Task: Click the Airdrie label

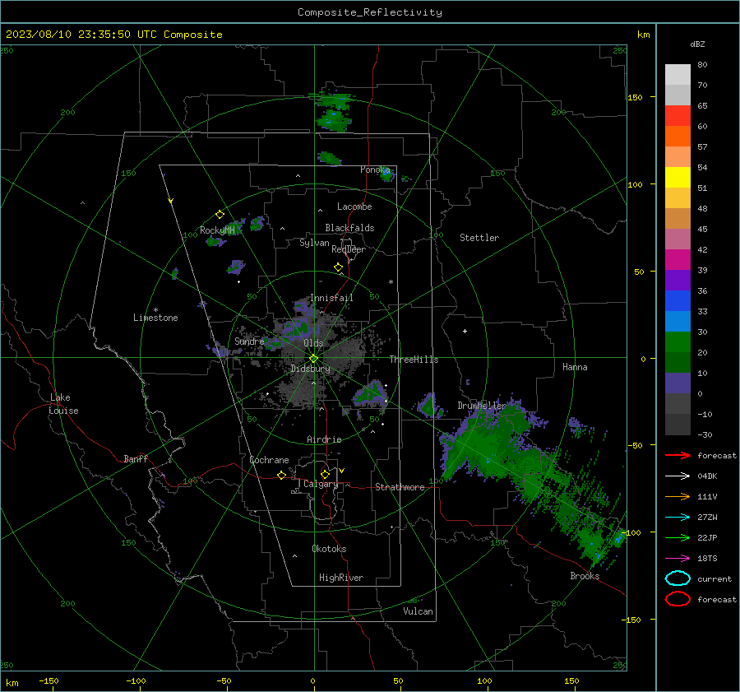Action: [324, 439]
